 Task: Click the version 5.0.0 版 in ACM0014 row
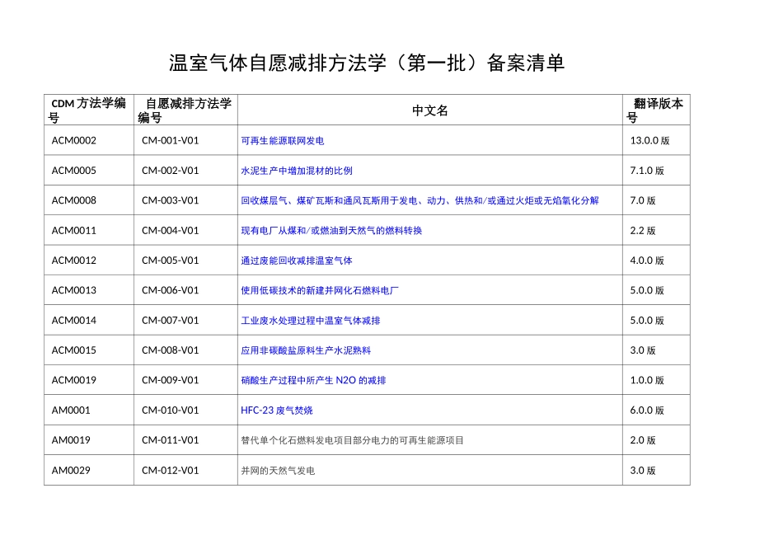(x=647, y=320)
